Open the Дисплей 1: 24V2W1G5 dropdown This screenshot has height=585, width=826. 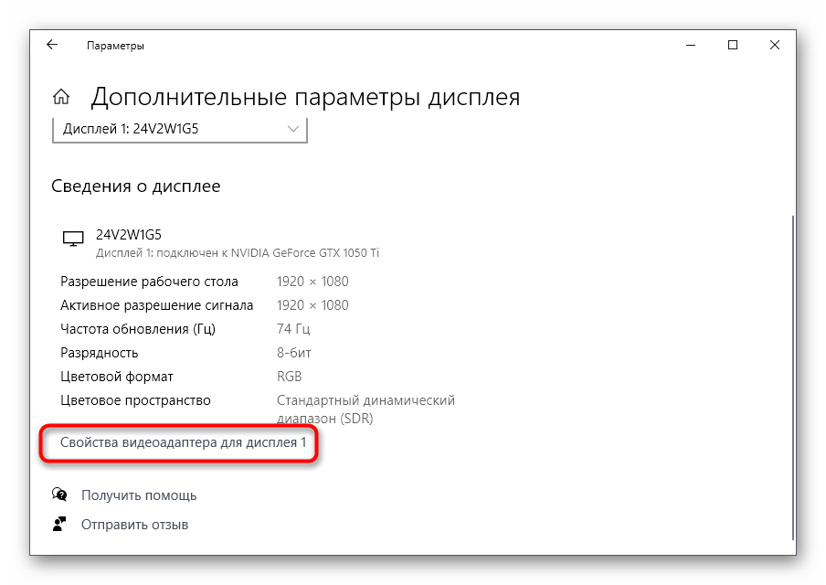click(179, 129)
